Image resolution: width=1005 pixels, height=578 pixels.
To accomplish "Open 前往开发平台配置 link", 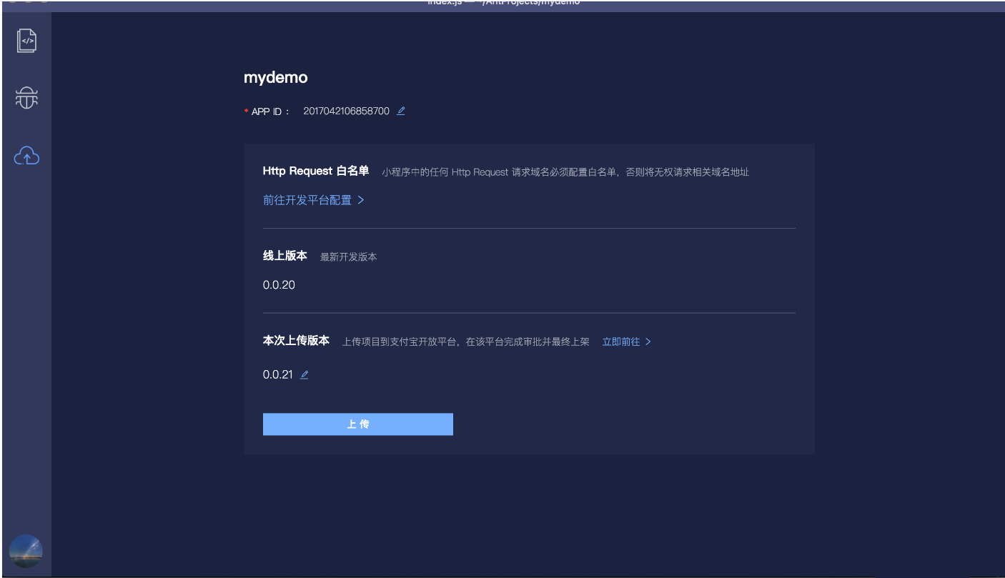I will [x=314, y=200].
